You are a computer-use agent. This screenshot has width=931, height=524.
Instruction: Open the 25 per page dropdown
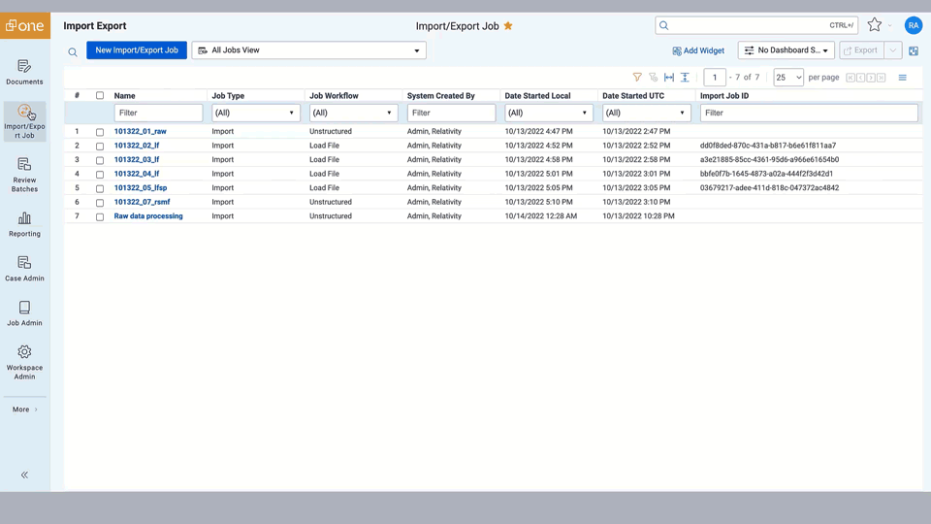pyautogui.click(x=787, y=78)
